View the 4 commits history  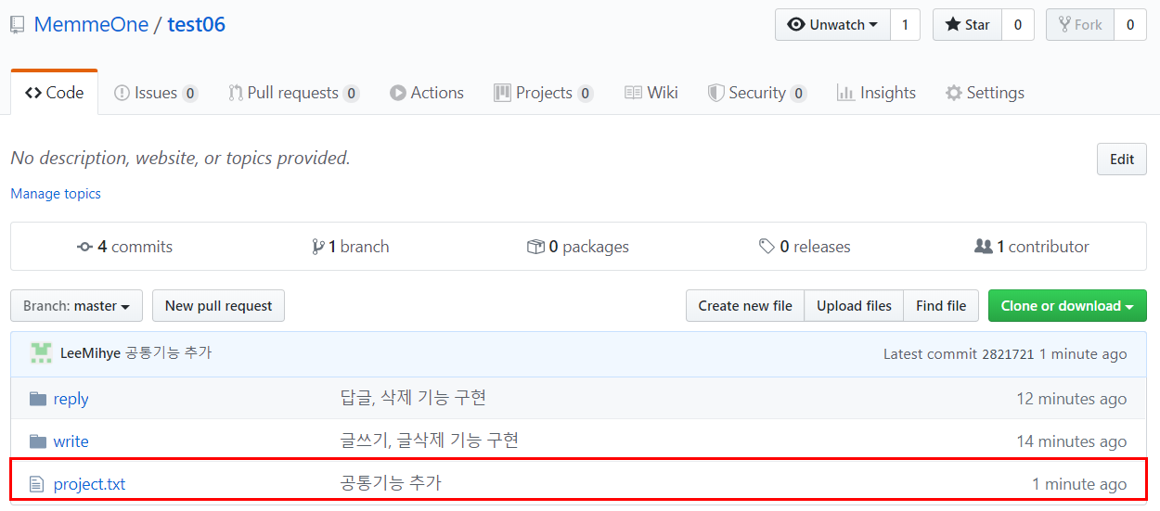point(125,247)
